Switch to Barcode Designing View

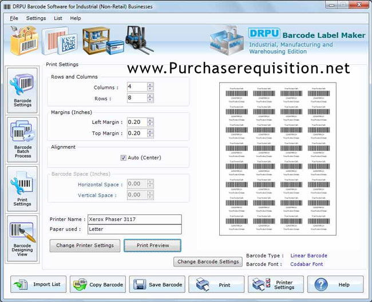pyautogui.click(x=22, y=238)
